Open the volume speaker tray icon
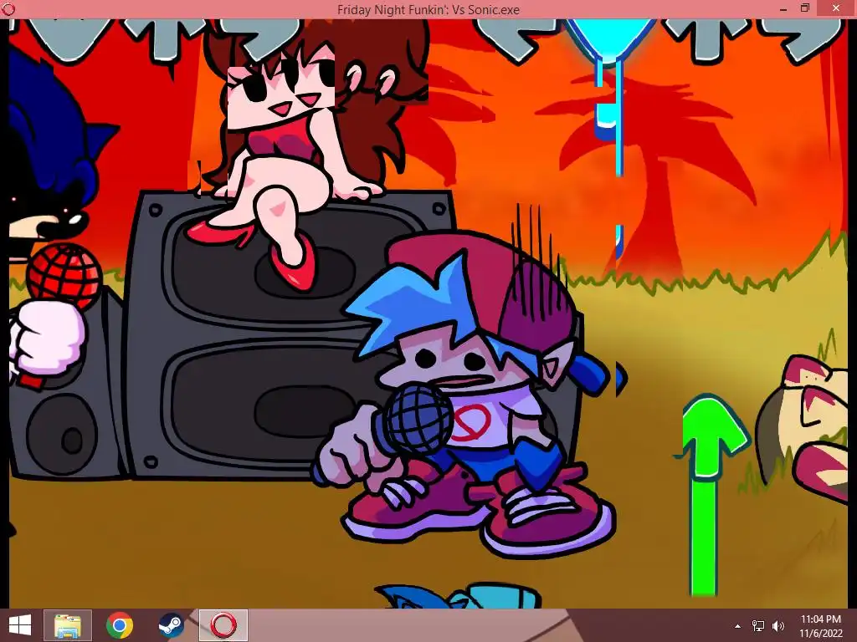The image size is (857, 642). point(777,626)
